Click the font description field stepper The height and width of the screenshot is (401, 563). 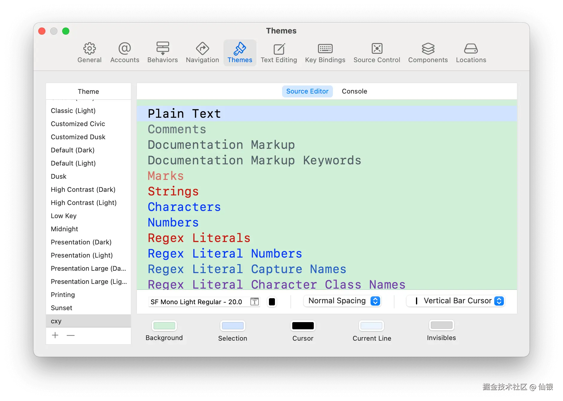(x=254, y=302)
